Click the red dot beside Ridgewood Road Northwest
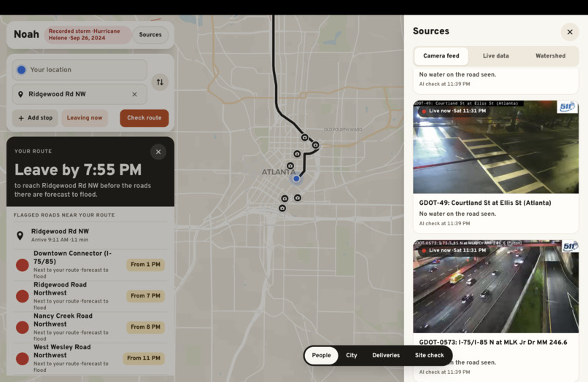588x382 pixels. [22, 296]
